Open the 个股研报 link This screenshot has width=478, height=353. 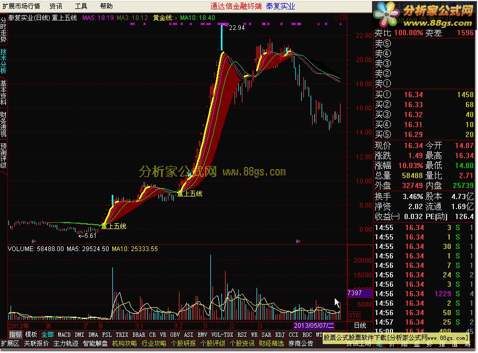click(183, 344)
